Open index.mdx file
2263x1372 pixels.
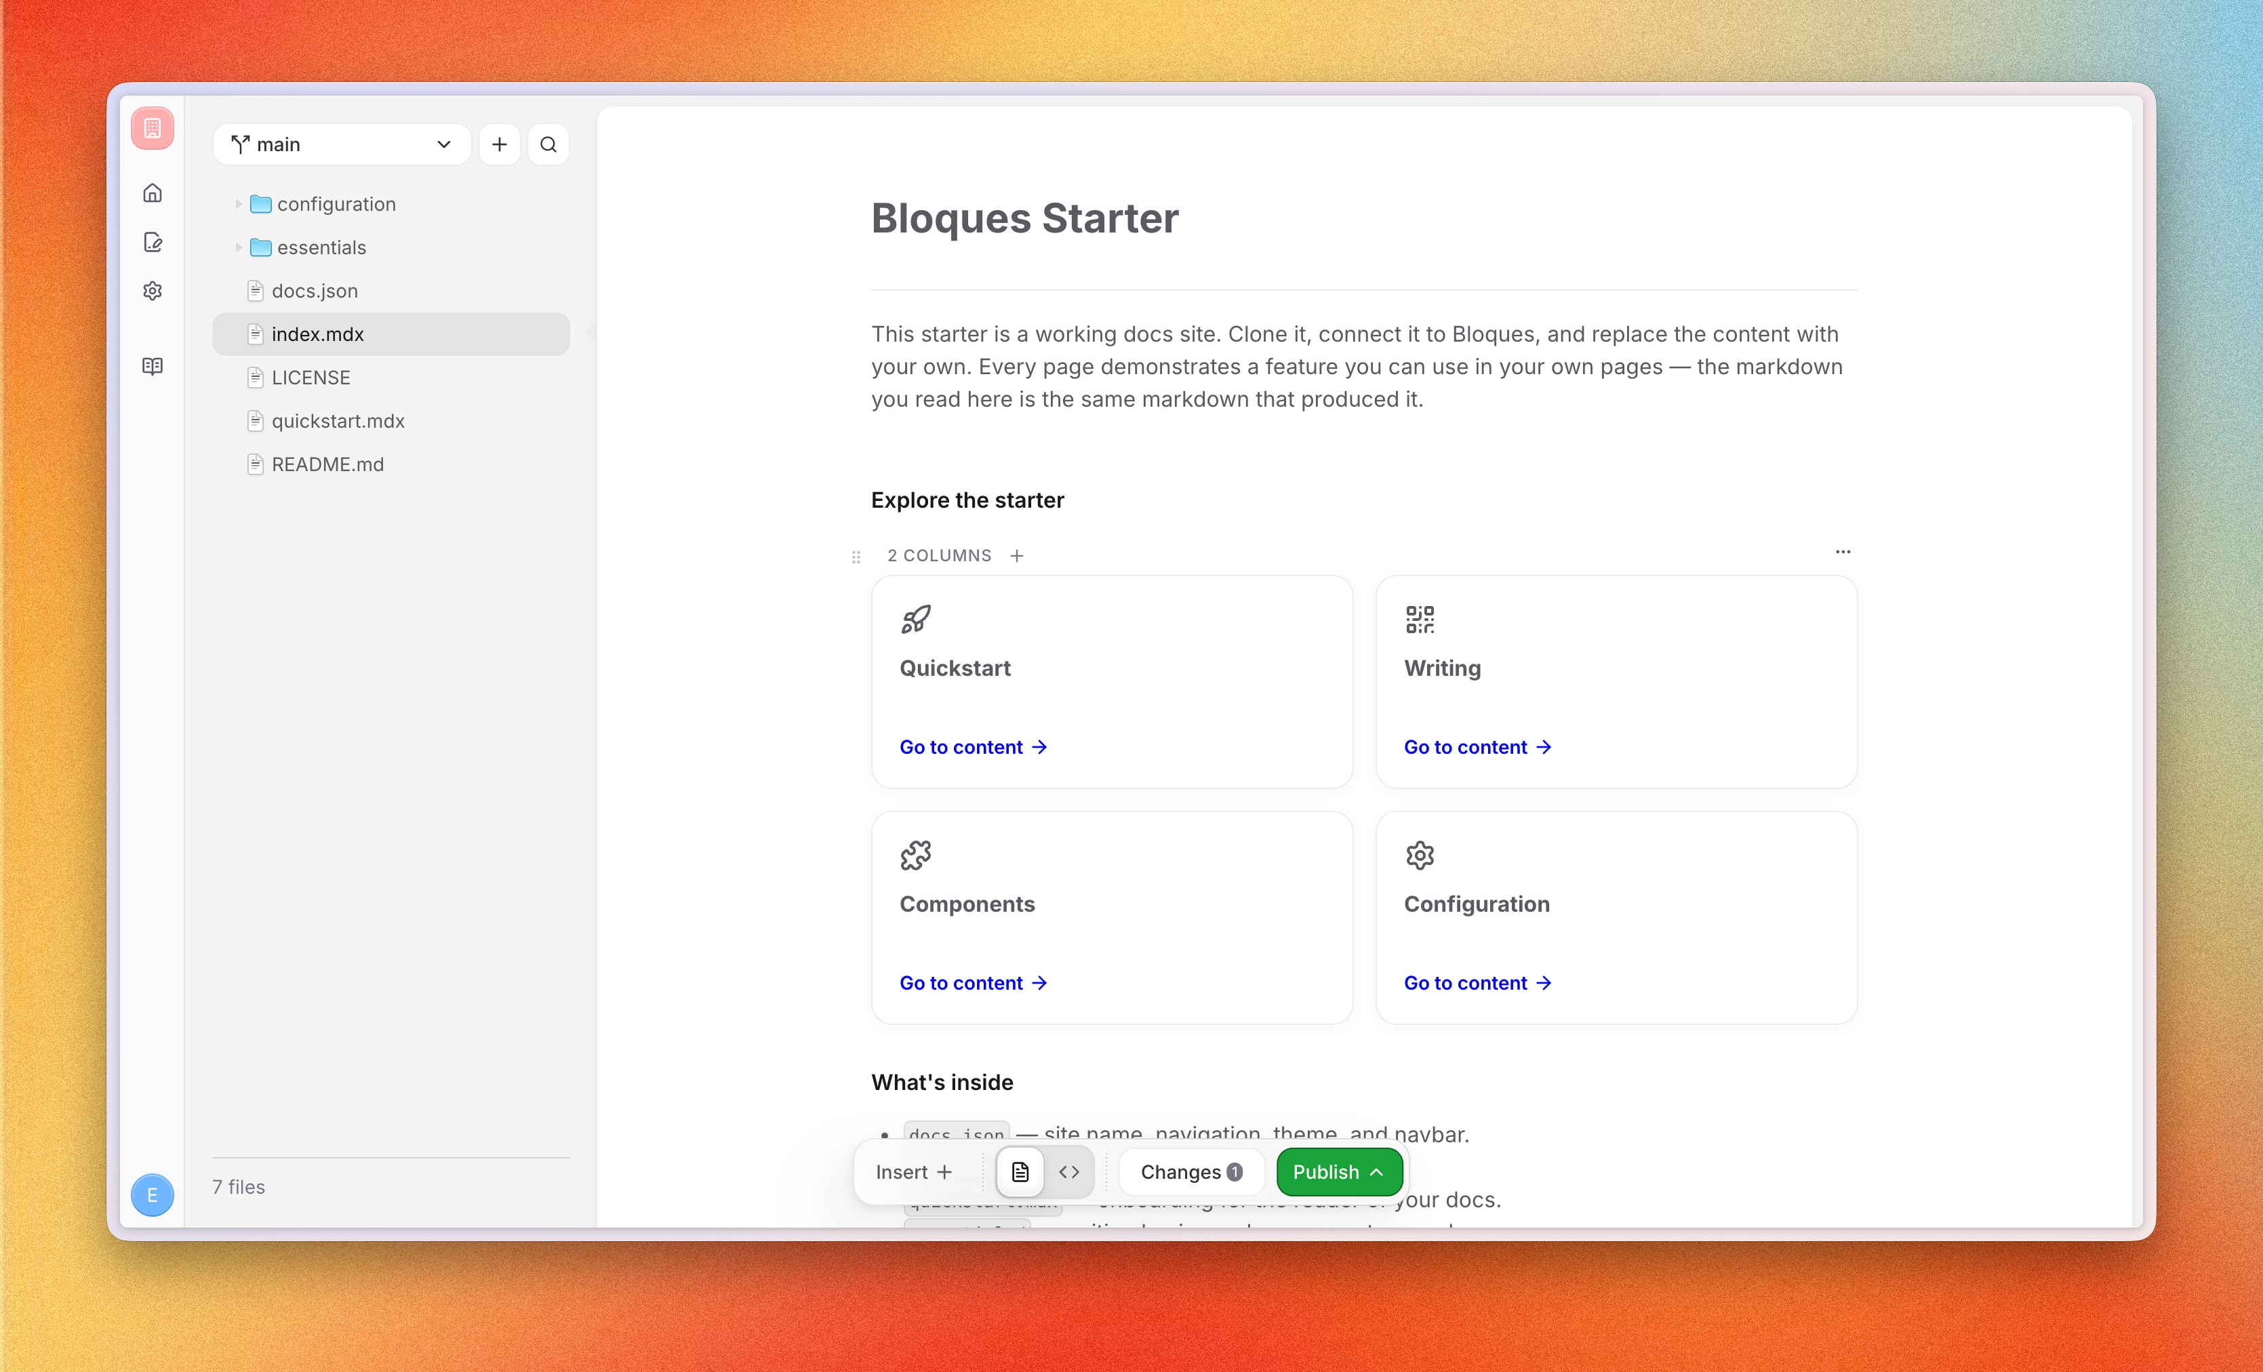tap(391, 334)
